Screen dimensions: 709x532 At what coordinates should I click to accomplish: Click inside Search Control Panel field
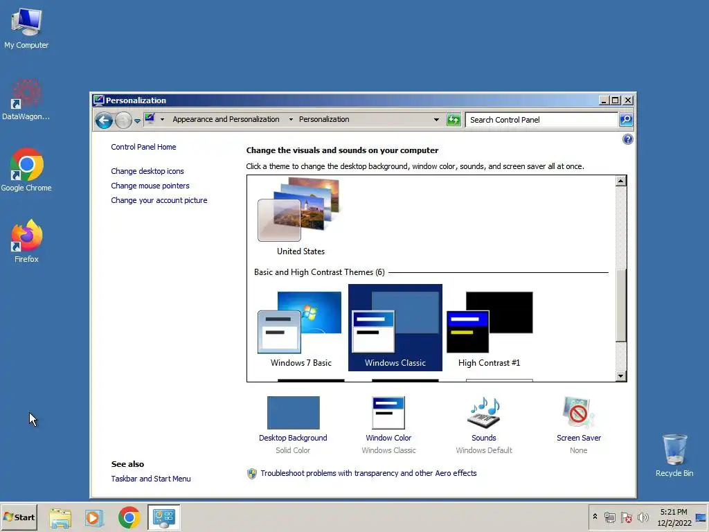tap(541, 120)
